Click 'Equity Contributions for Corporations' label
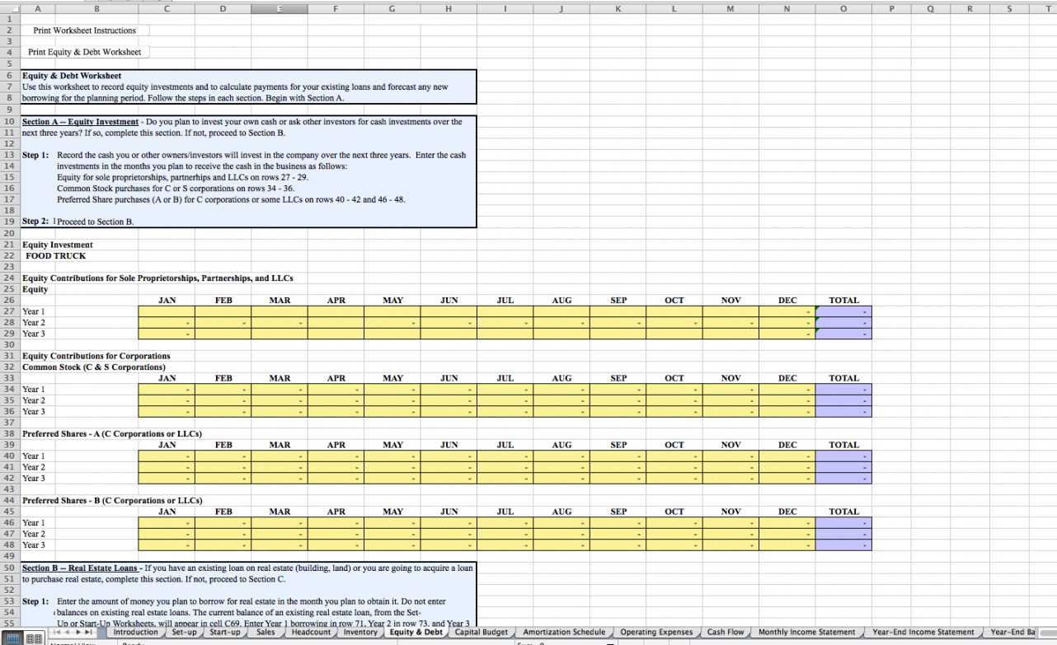 [96, 356]
